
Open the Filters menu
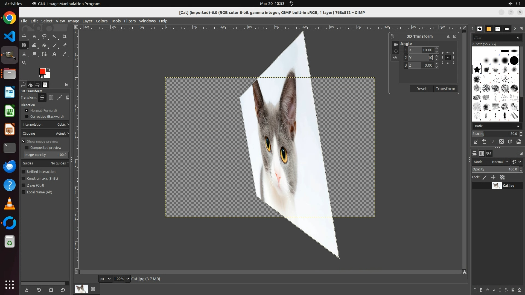(x=130, y=21)
